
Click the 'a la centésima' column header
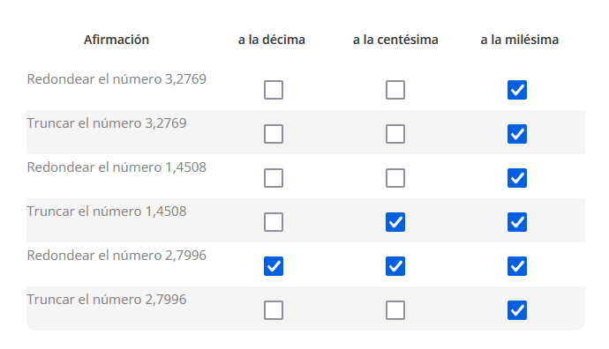395,40
